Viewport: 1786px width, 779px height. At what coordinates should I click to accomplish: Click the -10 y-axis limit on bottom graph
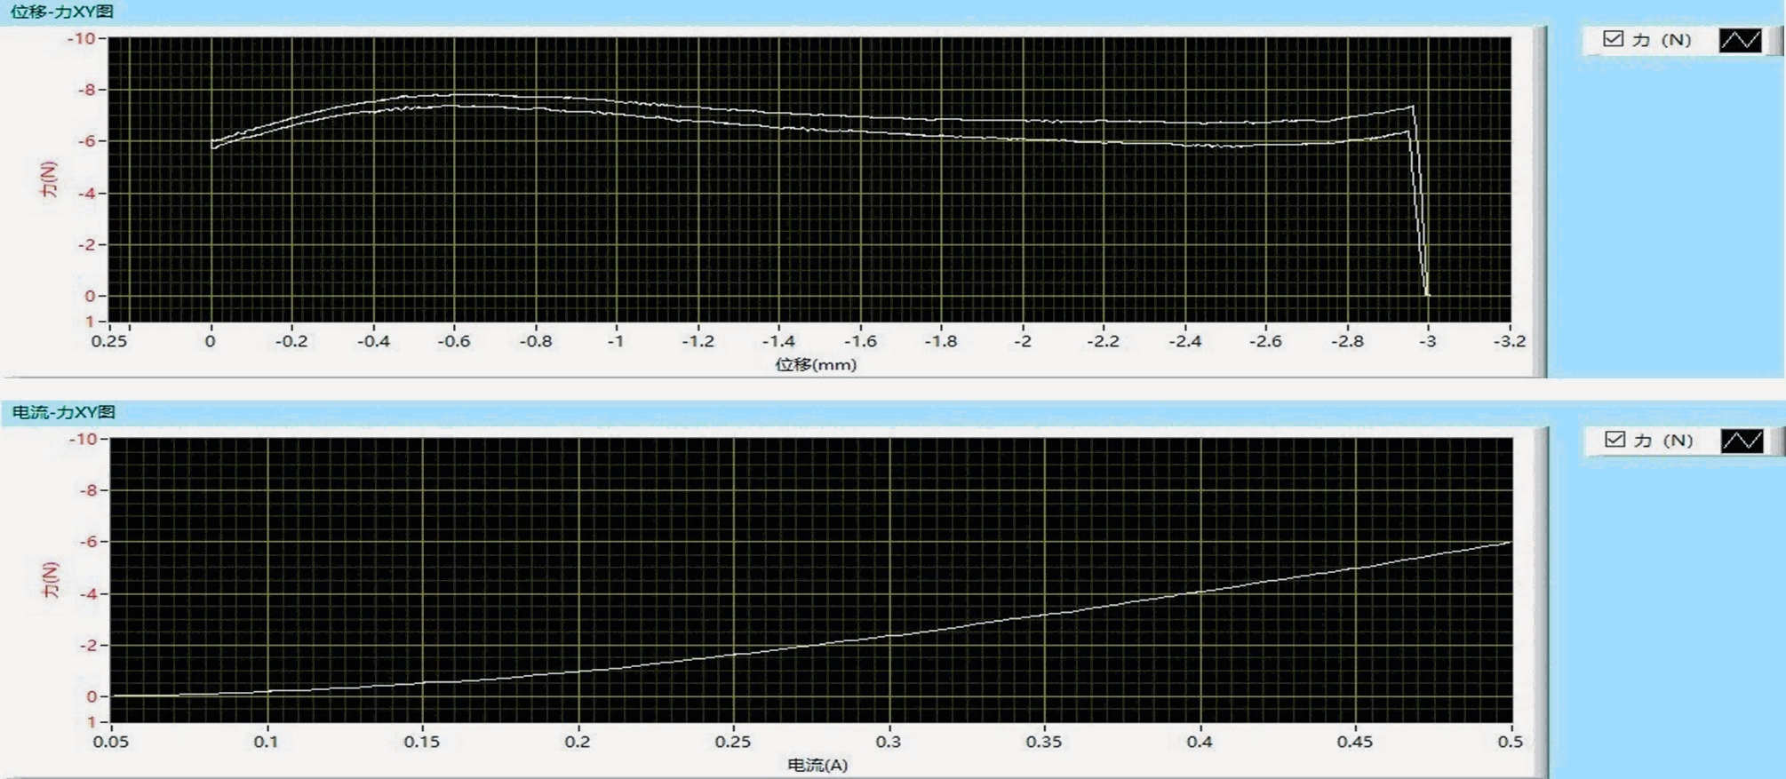[84, 439]
